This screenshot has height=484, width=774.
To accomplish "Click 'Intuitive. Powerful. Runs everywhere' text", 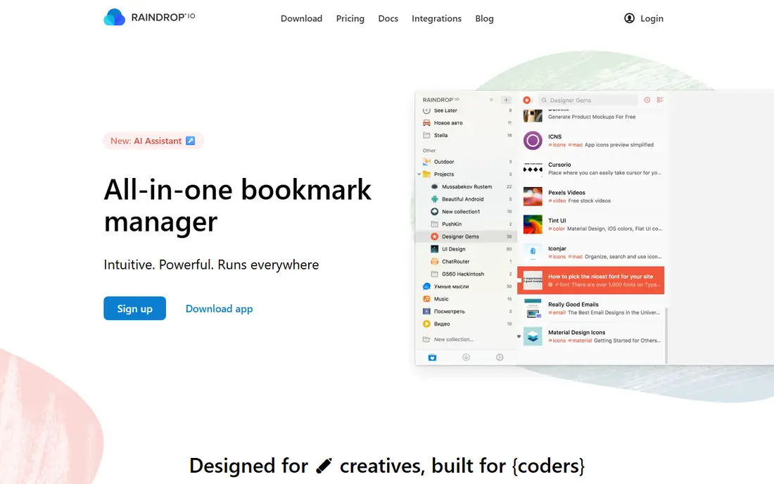I will 211,265.
